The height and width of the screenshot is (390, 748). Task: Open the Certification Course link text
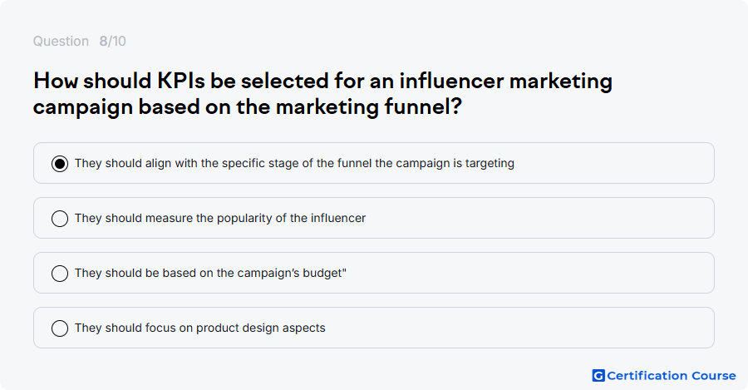coord(672,376)
